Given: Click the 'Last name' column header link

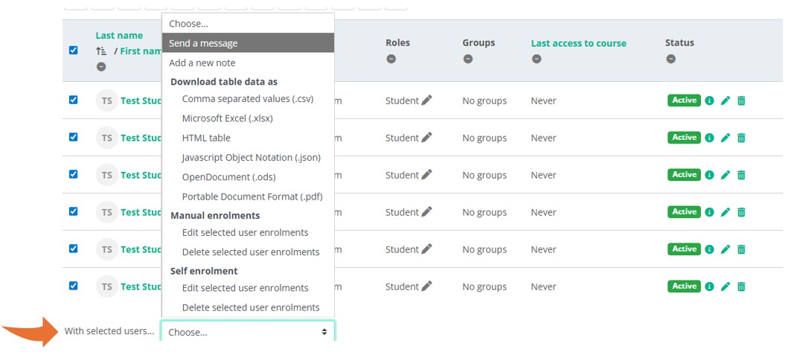Looking at the screenshot, I should (119, 36).
